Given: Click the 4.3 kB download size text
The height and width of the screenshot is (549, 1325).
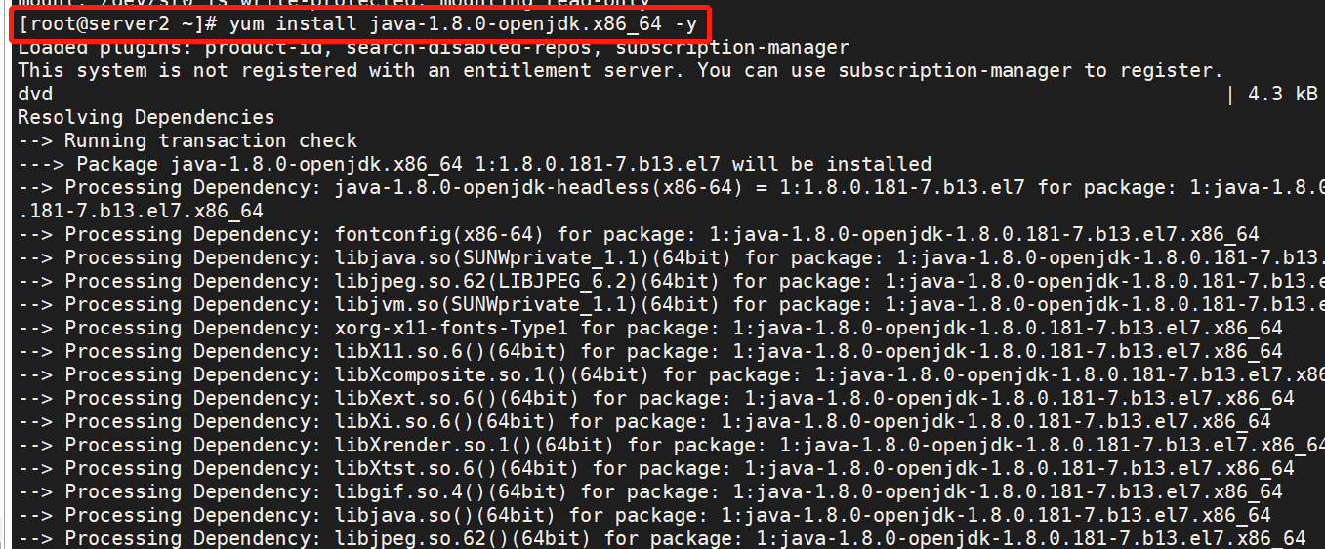Looking at the screenshot, I should click(x=1283, y=94).
